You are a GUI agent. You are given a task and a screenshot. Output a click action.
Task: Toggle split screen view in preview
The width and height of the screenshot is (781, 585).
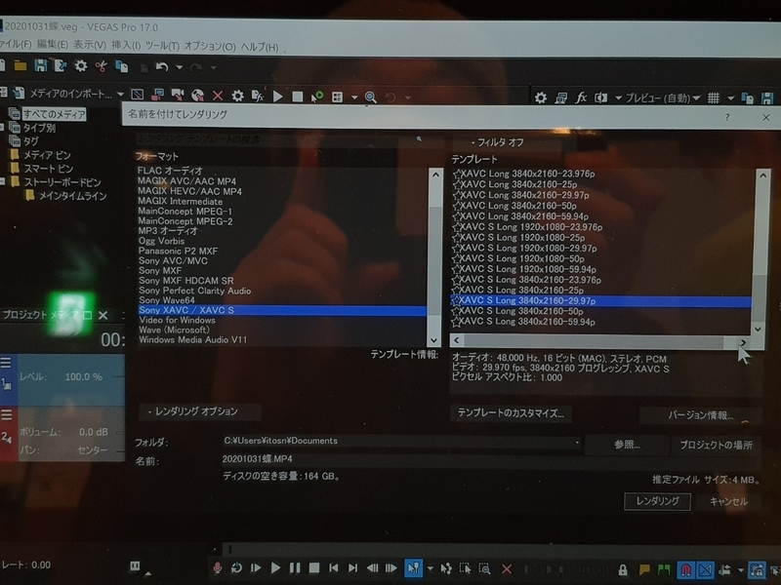(600, 98)
